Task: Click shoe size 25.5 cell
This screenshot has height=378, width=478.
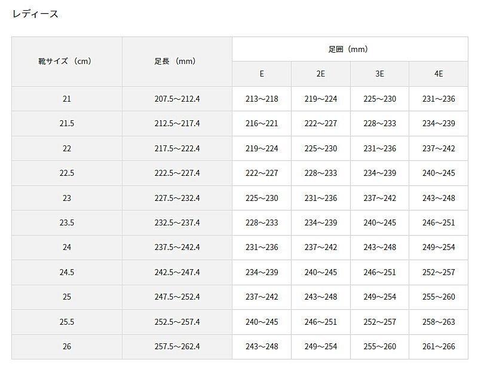Action: (x=66, y=322)
